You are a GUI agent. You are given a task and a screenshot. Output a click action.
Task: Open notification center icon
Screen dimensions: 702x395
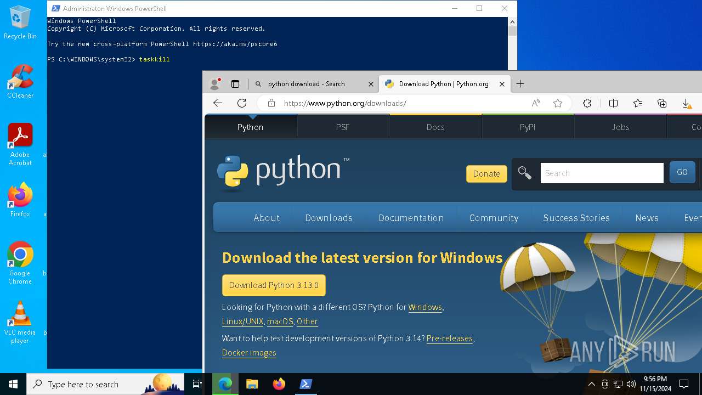click(x=684, y=384)
